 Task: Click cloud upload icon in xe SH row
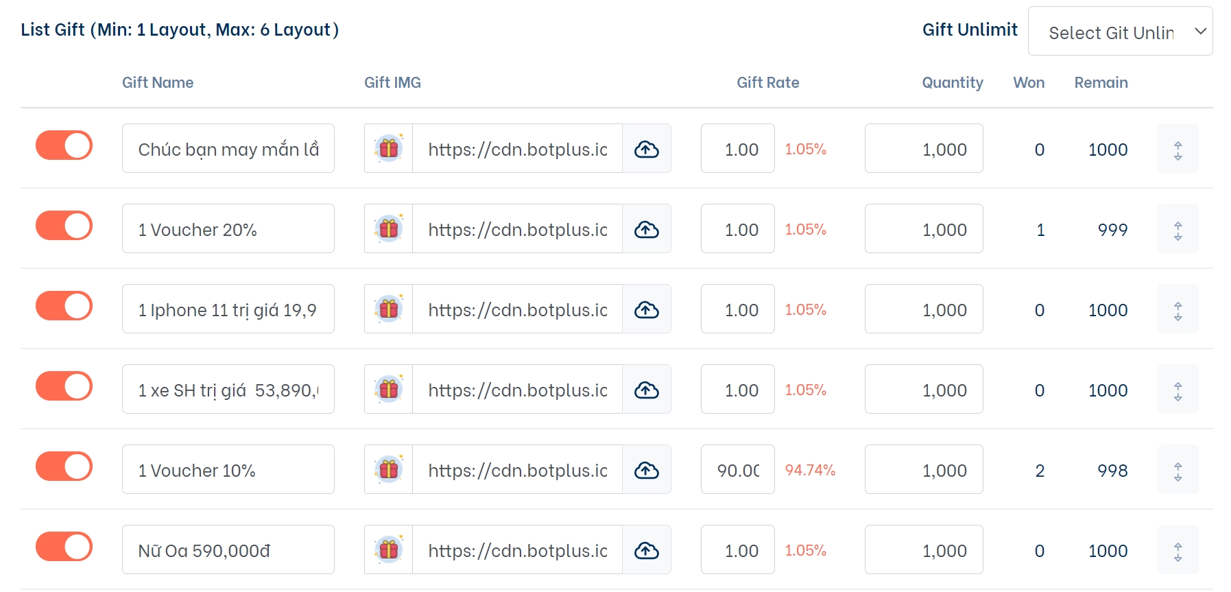(x=646, y=390)
